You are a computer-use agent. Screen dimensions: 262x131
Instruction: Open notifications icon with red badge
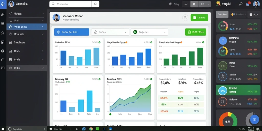[248, 4]
